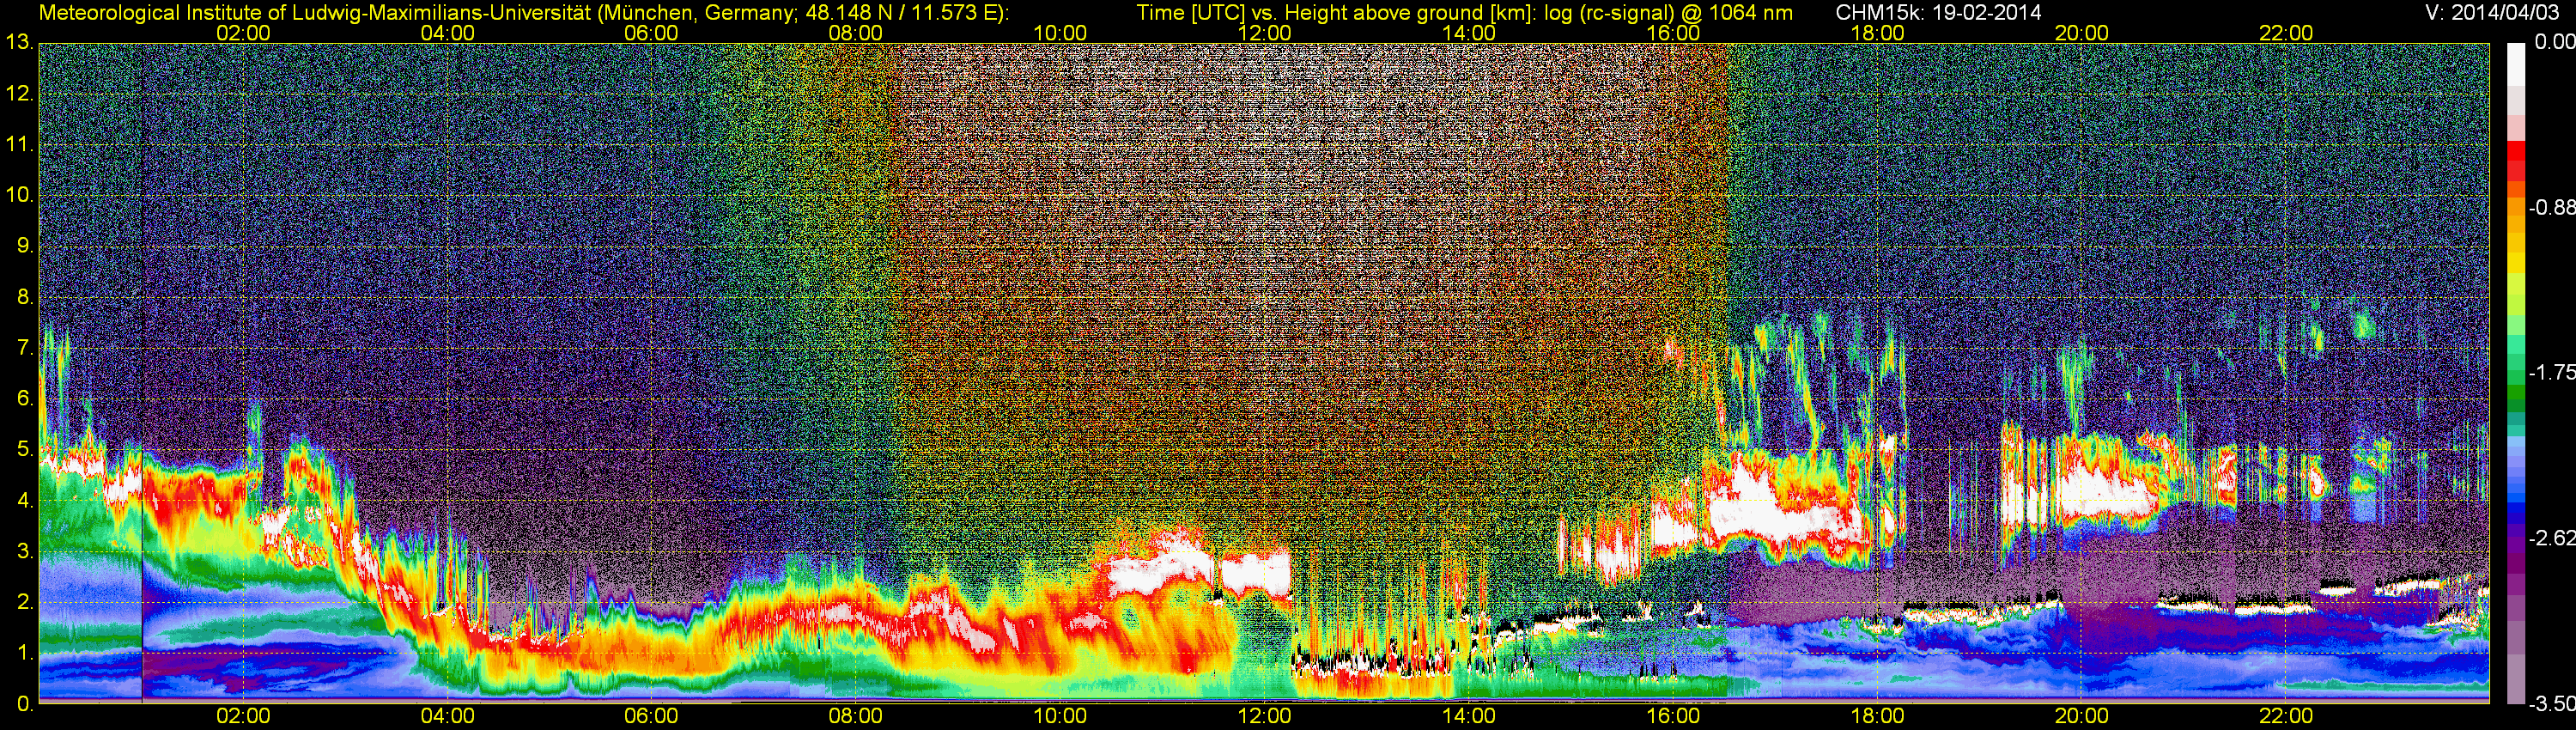Click the 20:00 label on the lower time axis
Viewport: 2576px width, 730px height.
(x=2082, y=716)
